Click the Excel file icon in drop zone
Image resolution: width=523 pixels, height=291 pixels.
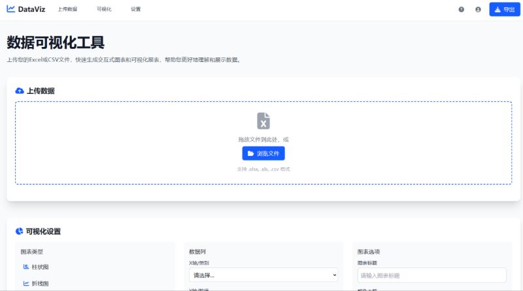(263, 121)
